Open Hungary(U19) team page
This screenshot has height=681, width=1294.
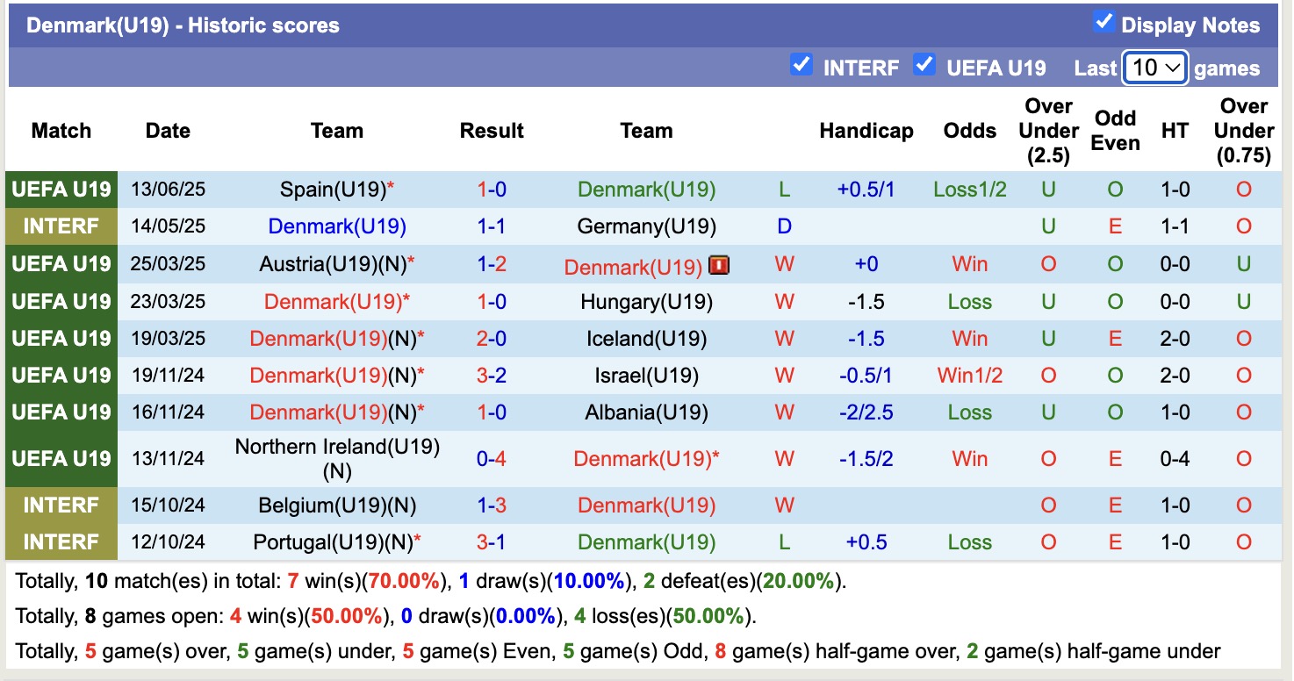(x=646, y=303)
